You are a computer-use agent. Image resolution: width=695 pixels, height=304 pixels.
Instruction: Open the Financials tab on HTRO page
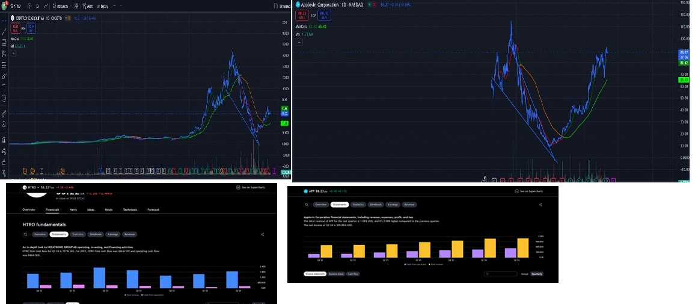pyautogui.click(x=52, y=209)
